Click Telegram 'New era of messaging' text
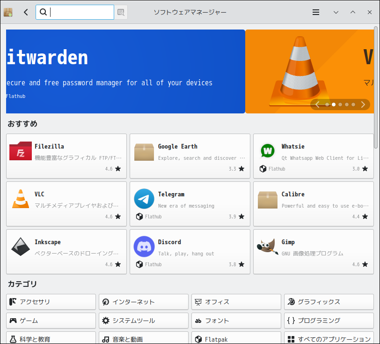The image size is (380, 344). pos(186,206)
